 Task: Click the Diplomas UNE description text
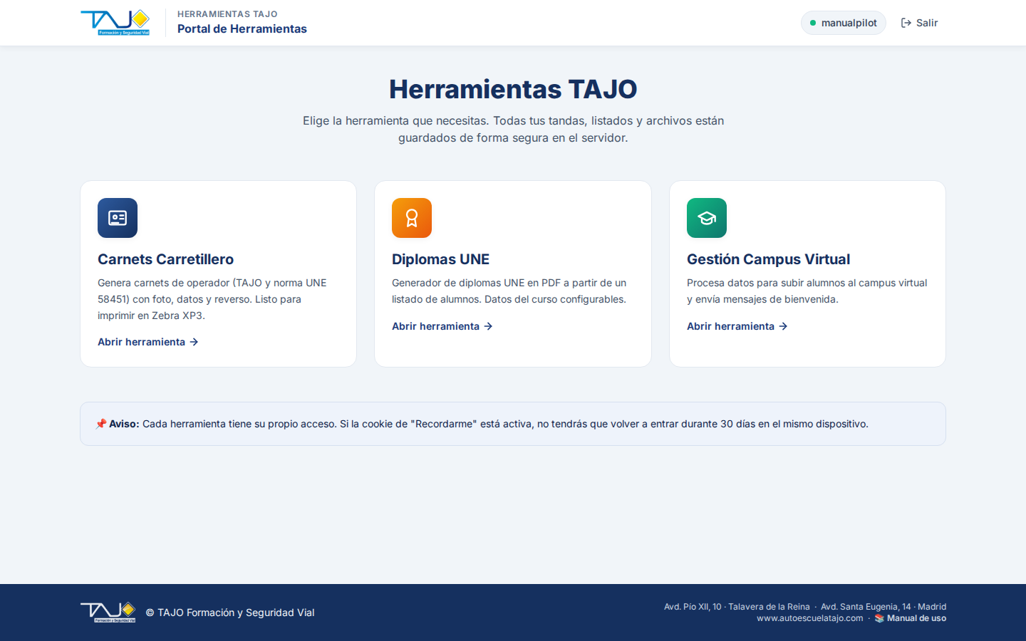coord(509,291)
